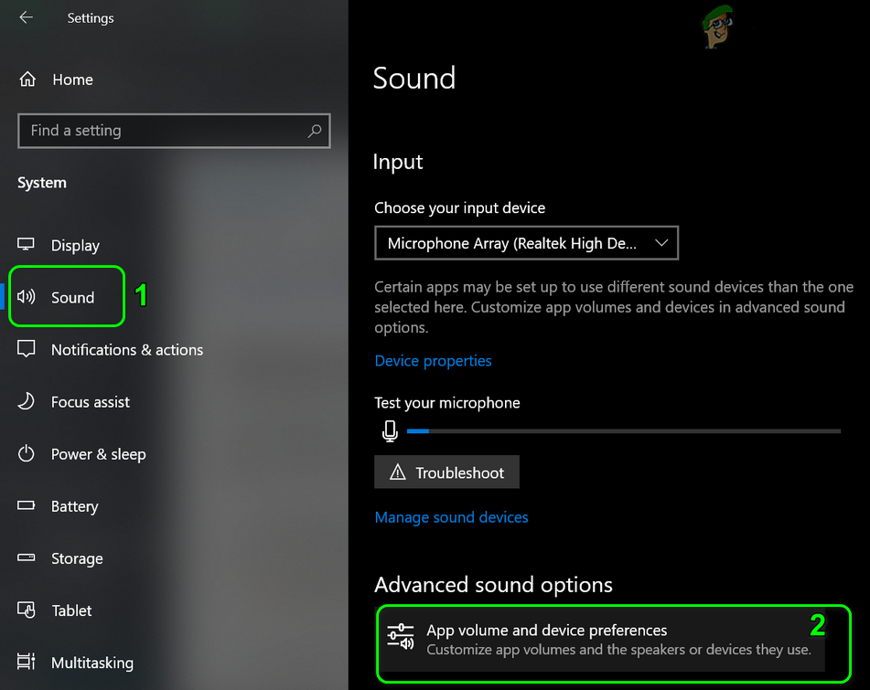Select the Sound speaker icon
The image size is (870, 690).
click(x=27, y=297)
